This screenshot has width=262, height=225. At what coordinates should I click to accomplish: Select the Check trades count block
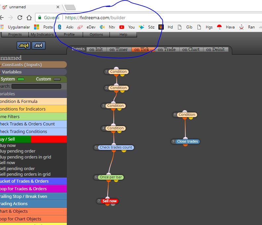(116, 148)
